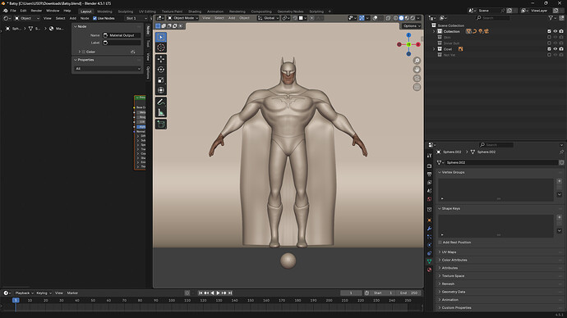567x318 pixels.
Task: Switch to the Shading workspace tab
Action: pyautogui.click(x=195, y=11)
